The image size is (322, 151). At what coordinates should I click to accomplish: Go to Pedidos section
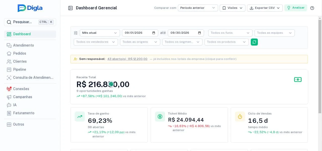click(30, 53)
